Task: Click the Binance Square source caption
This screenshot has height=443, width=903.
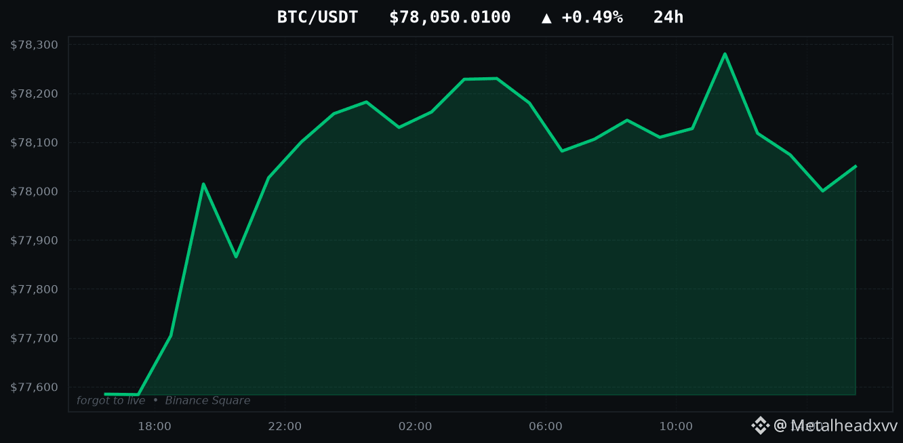Action: (x=207, y=400)
